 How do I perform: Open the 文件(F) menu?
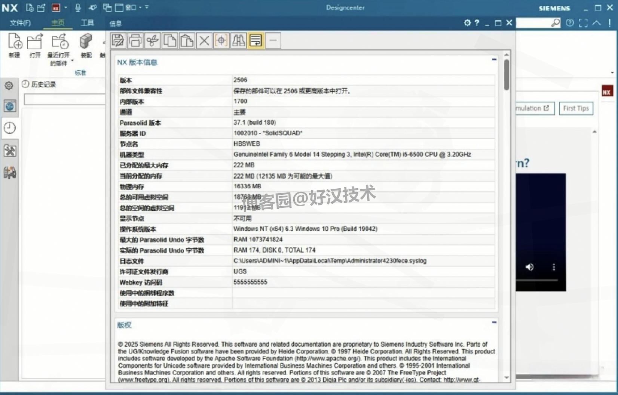tap(21, 23)
